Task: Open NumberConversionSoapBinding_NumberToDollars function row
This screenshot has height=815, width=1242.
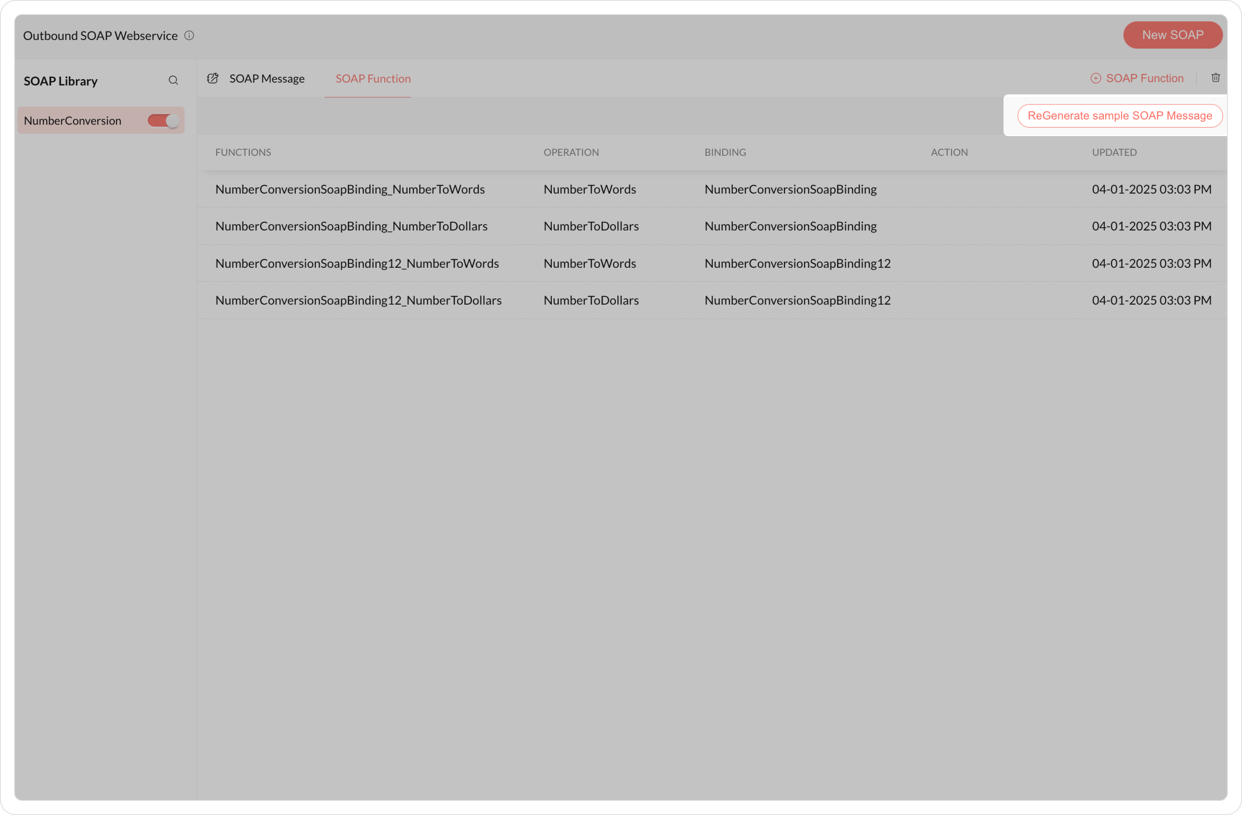Action: click(x=351, y=226)
